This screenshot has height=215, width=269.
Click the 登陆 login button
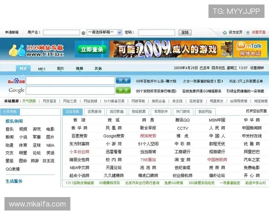point(185,32)
